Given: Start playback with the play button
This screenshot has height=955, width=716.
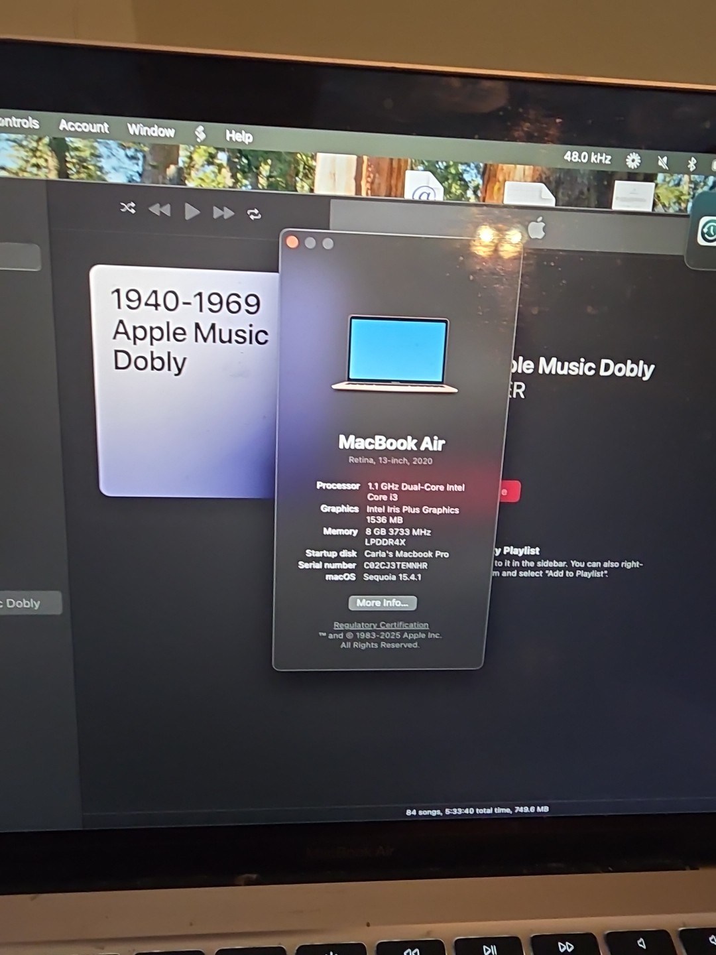Looking at the screenshot, I should point(192,212).
